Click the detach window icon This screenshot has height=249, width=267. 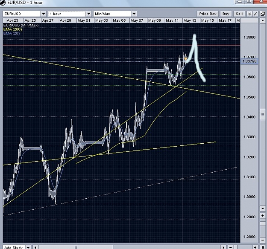click(x=263, y=14)
